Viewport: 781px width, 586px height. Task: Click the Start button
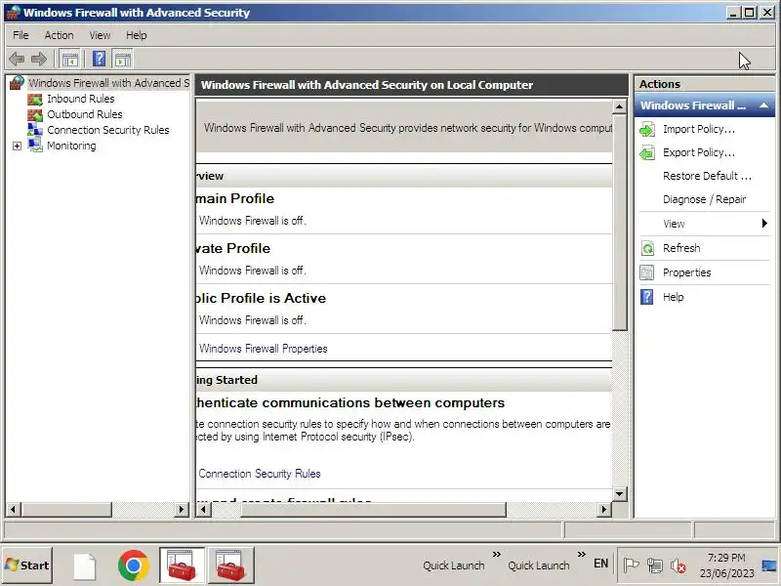[x=27, y=565]
